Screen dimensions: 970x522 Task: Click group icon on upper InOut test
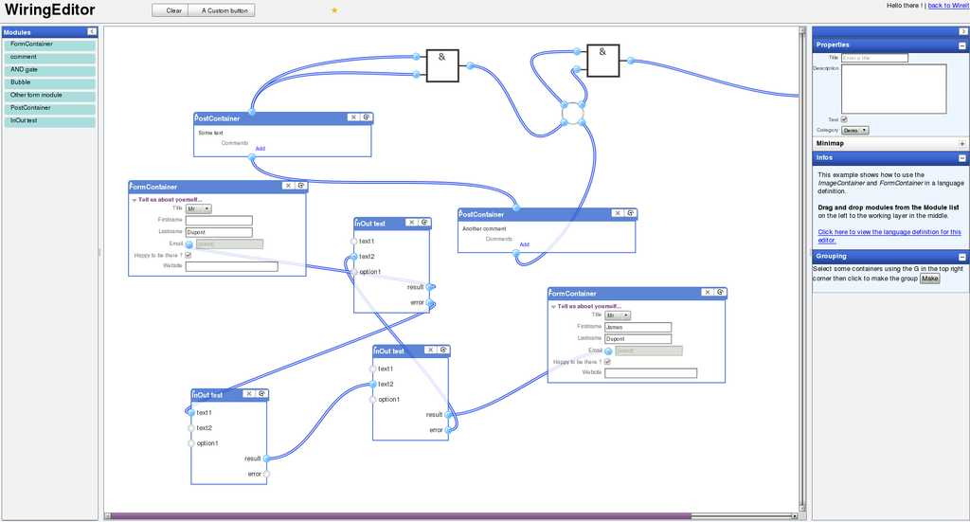[424, 224]
